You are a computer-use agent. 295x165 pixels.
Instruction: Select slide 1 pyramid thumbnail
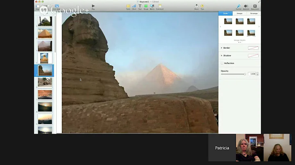click(x=45, y=21)
